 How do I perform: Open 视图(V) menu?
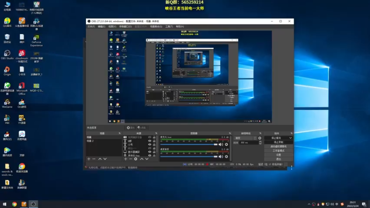[112, 26]
